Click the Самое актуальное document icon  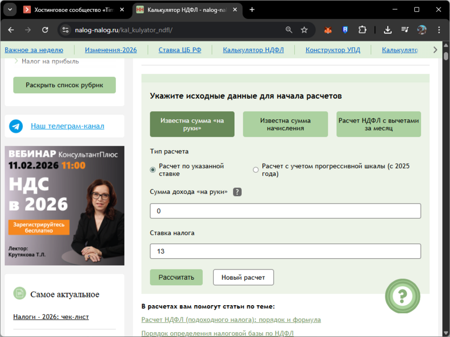[19, 293]
